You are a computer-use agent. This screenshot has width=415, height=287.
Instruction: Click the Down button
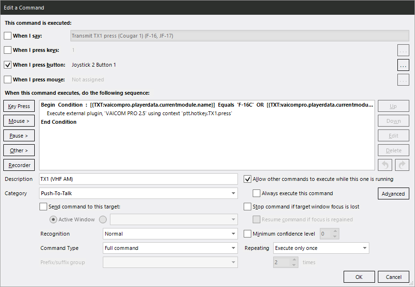point(394,121)
